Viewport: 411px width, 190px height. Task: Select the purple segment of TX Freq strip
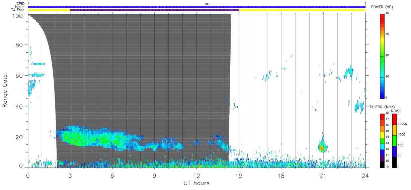tap(155, 10)
